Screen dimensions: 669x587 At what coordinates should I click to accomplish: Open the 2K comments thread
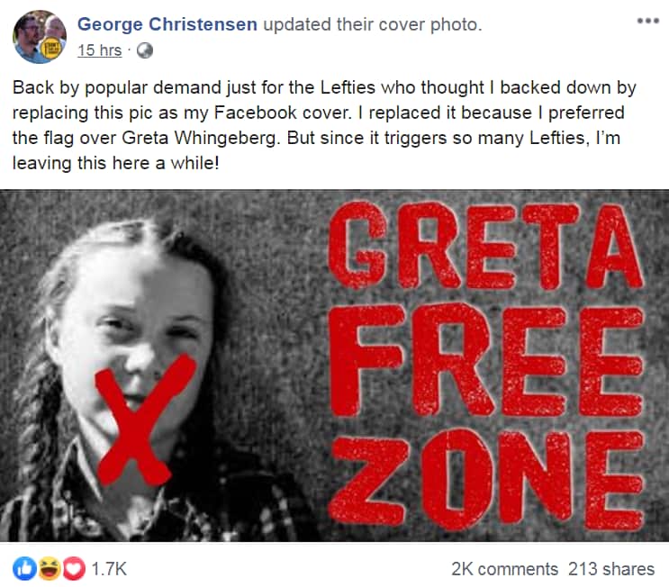point(504,569)
